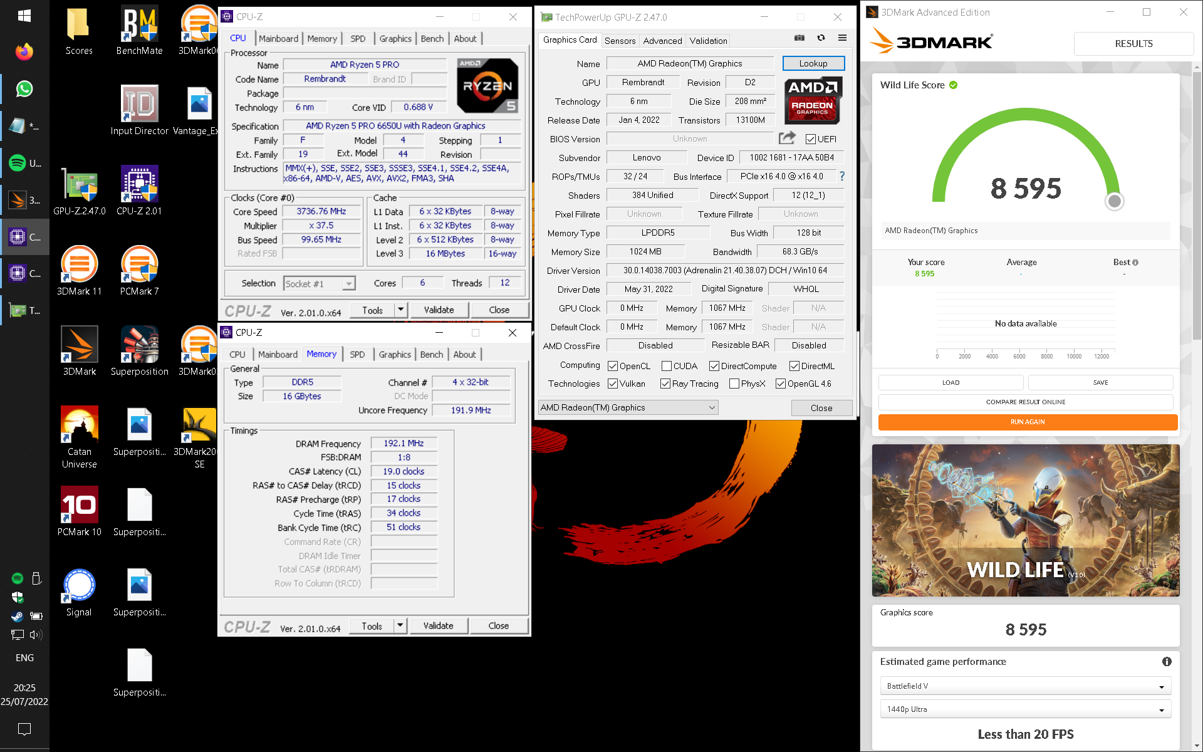Click Lookup button in GPU-Z
This screenshot has height=752, width=1203.
[813, 63]
